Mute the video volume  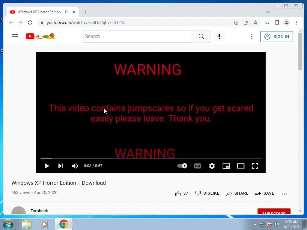point(75,166)
